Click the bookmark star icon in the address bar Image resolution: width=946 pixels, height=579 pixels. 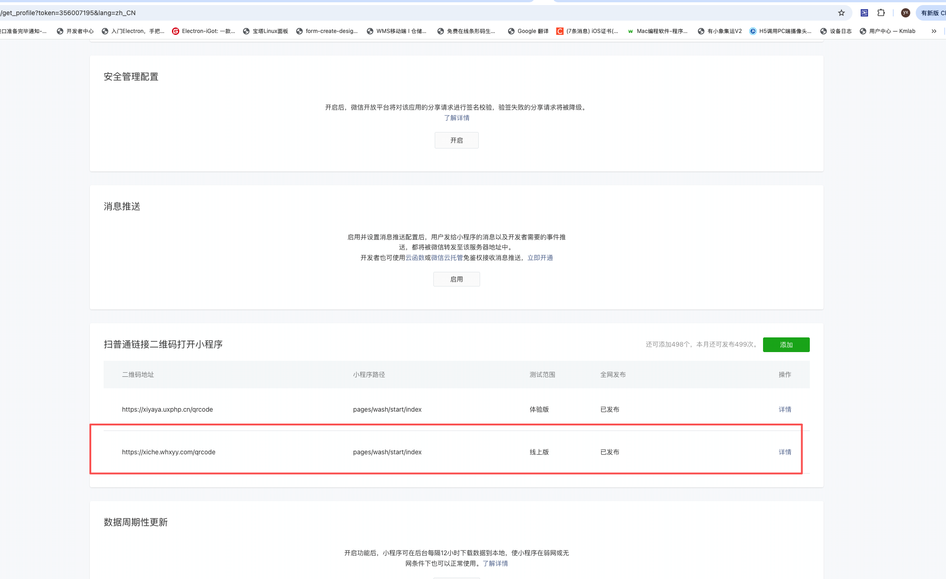[841, 13]
